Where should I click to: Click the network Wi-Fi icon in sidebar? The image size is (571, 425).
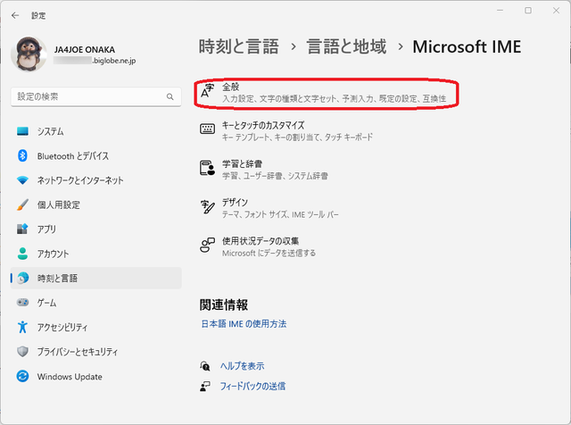click(22, 180)
